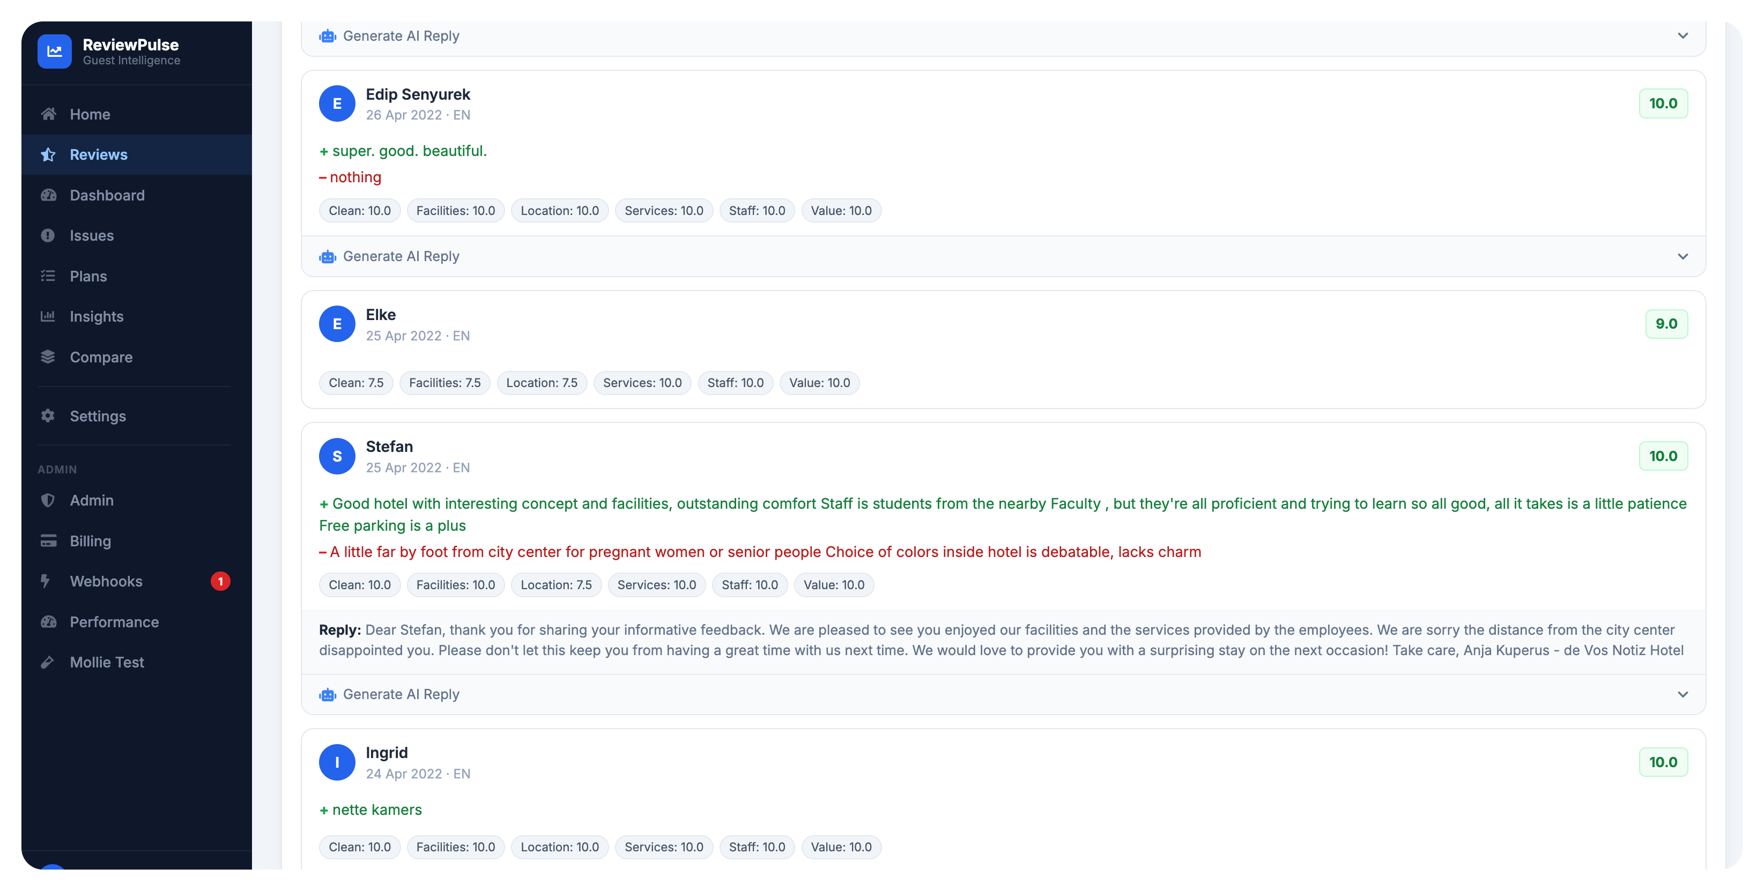Click the Issues exclamation icon
The height and width of the screenshot is (891, 1764).
click(x=48, y=235)
